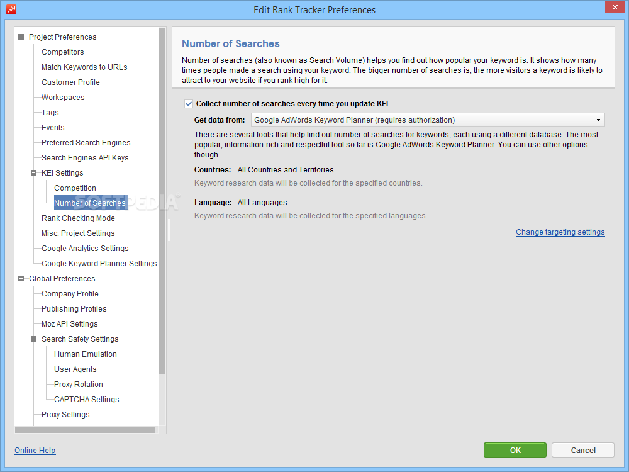Confirm with the green OK button
629x472 pixels.
(x=515, y=451)
